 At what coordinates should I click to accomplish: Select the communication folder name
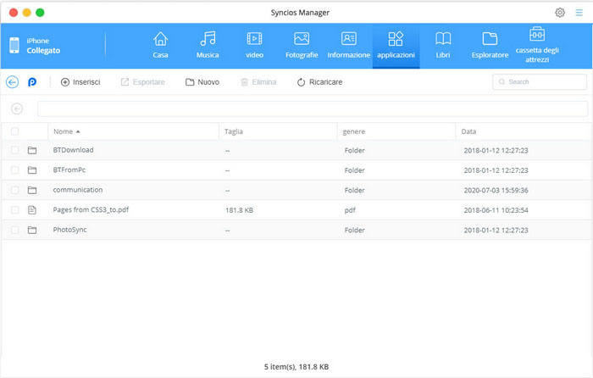[78, 190]
